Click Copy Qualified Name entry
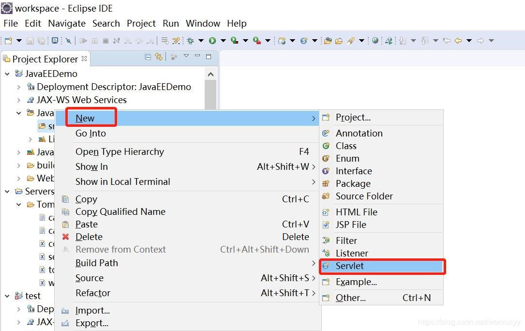Image resolution: width=525 pixels, height=331 pixels. pos(188,212)
